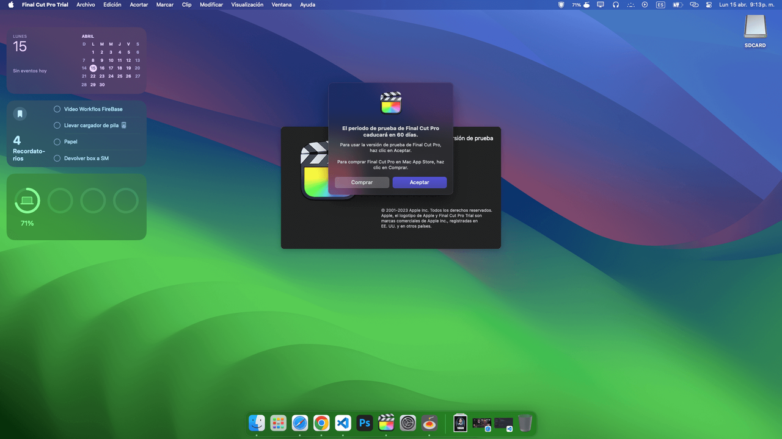The image size is (782, 439).
Task: Open Final Cut Pro from the Dock
Action: [386, 423]
